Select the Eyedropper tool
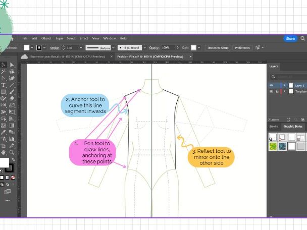The image size is (307, 230). pos(4,132)
